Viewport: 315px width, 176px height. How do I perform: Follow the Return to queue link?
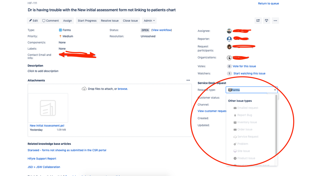[x=268, y=3]
